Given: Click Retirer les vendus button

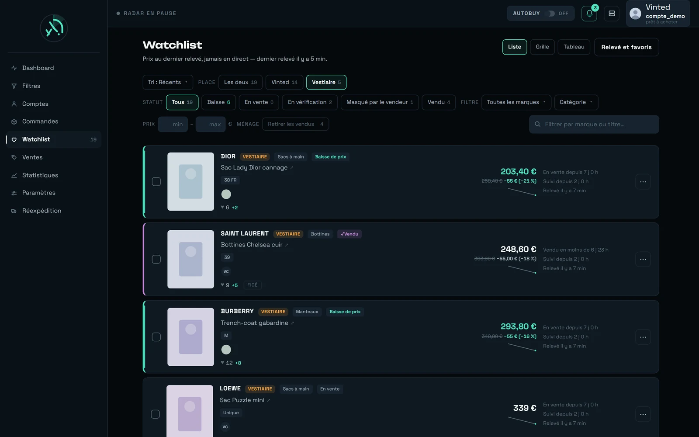Looking at the screenshot, I should (x=295, y=124).
